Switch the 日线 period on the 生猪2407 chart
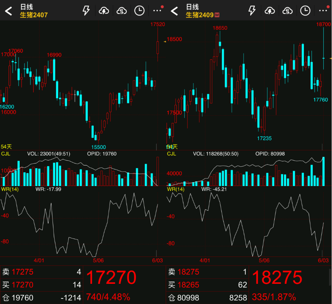332x304 pixels. point(26,7)
